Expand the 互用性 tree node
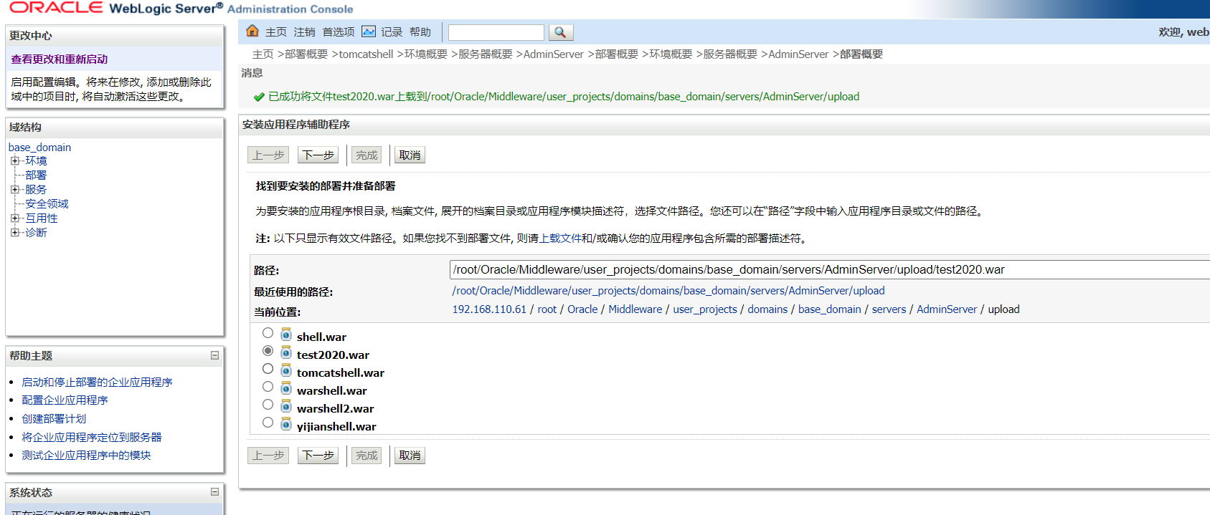1210x515 pixels. click(14, 218)
